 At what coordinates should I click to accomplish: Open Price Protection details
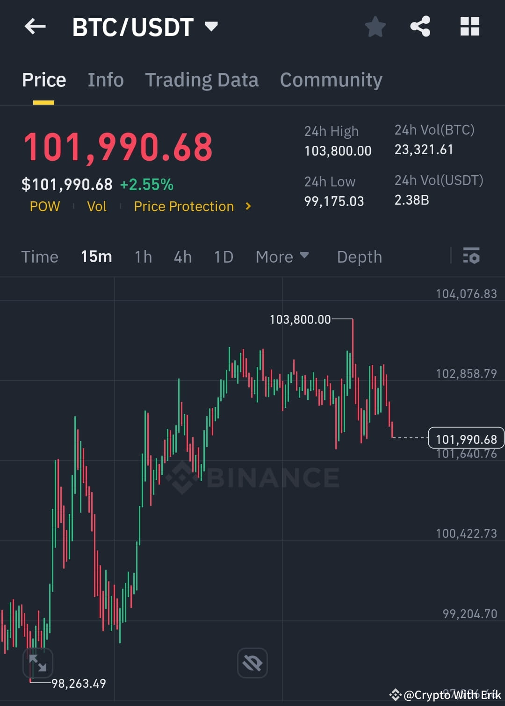(x=184, y=206)
